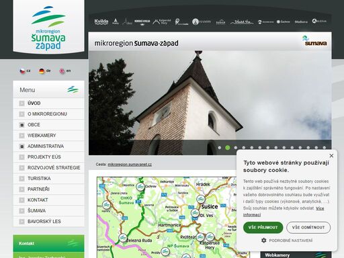Click the Prášily map marker
Image resolution: width=344 pixels, height=258 pixels.
point(165,252)
